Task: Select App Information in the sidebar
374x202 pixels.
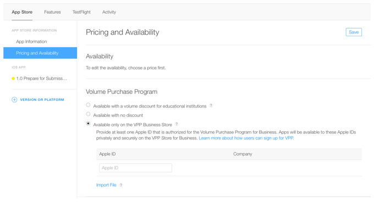Action: point(31,42)
